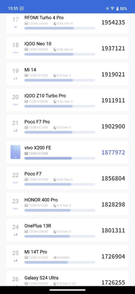Tap the memory icon under OnePlus 13R

tap(26, 232)
